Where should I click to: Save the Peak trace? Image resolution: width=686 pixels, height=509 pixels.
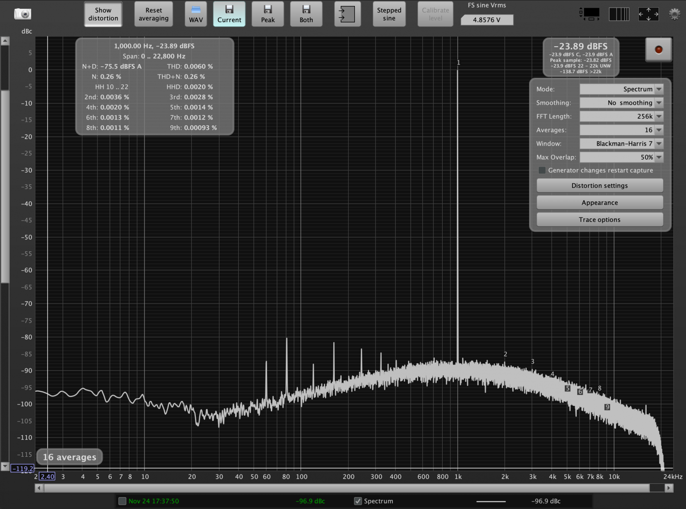[268, 14]
